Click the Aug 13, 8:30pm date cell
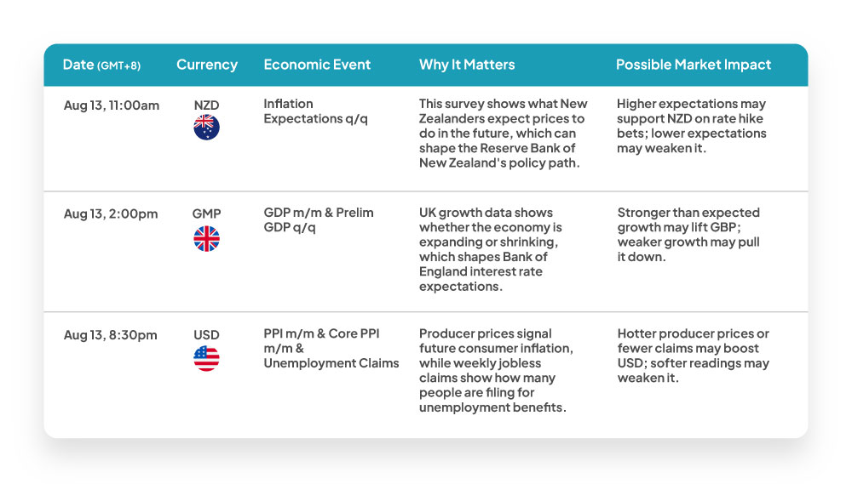The height and width of the screenshot is (484, 852). pyautogui.click(x=110, y=335)
